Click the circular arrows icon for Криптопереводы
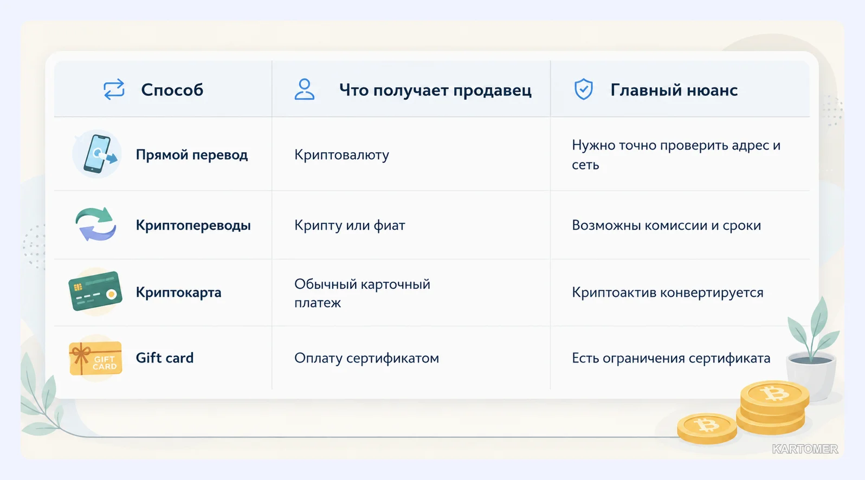Viewport: 865px width, 480px height. tap(96, 224)
